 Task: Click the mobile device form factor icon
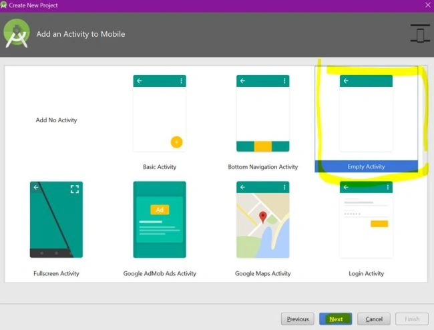pyautogui.click(x=420, y=33)
